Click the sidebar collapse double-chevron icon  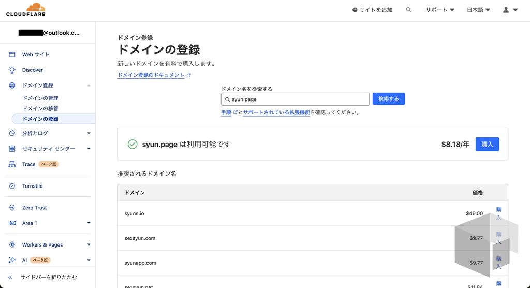[x=10, y=277]
